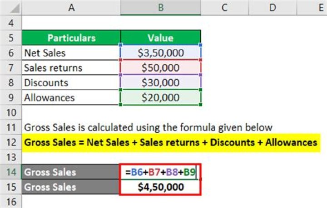Select the Allowances value $20,000
The image size is (327, 208).
pos(160,97)
